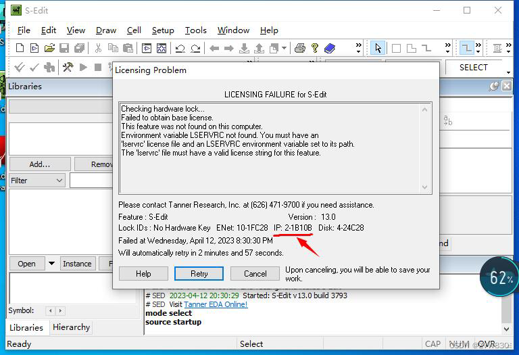This screenshot has height=355, width=519.
Task: Open a design with the folder icon
Action: click(49, 48)
